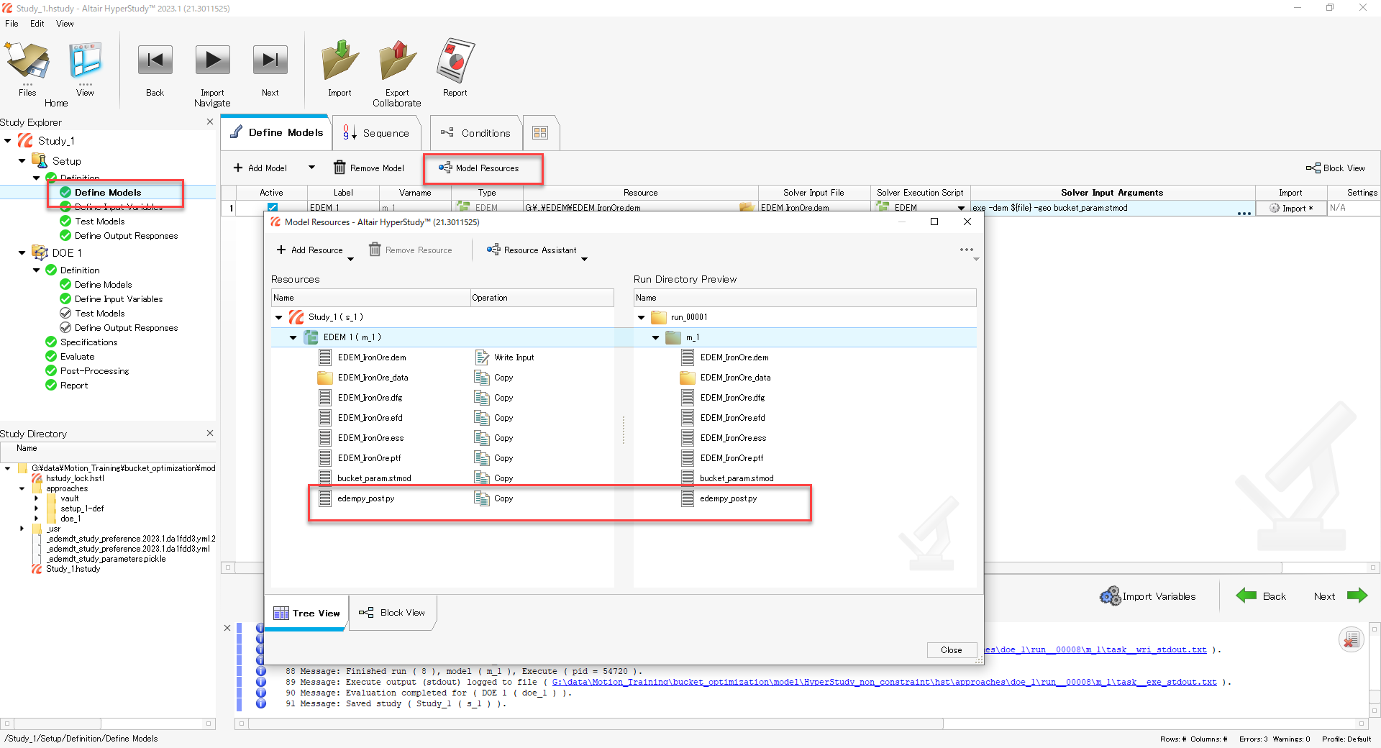Open the Add Resource dropdown arrow
The width and height of the screenshot is (1381, 748).
tap(350, 259)
